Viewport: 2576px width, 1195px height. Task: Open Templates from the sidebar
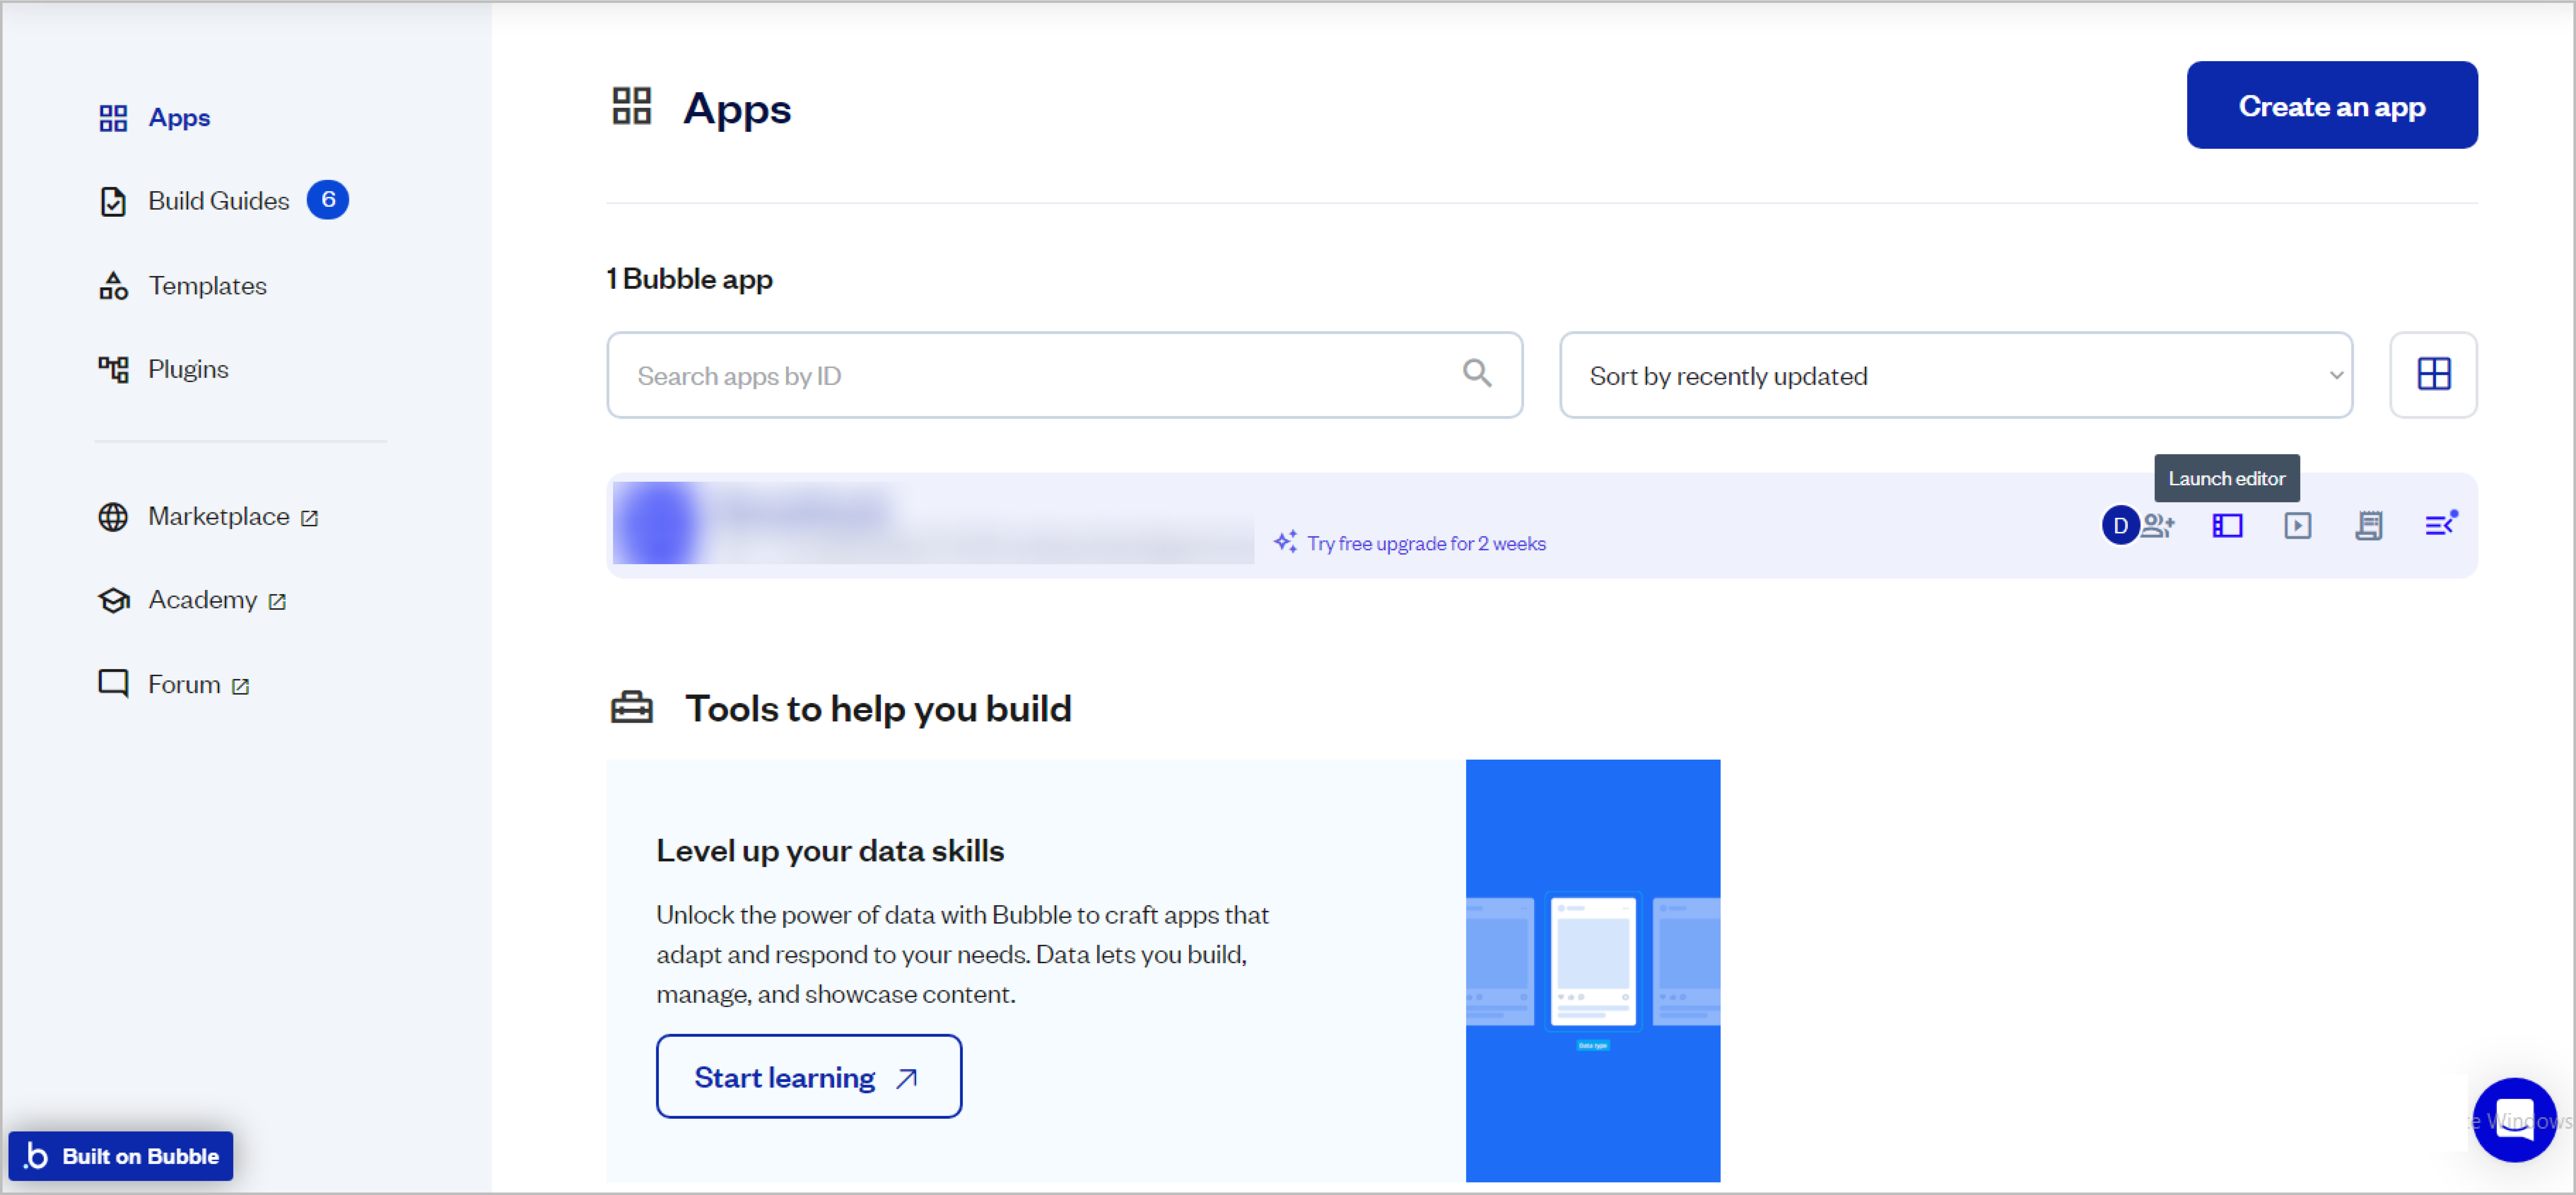207,286
